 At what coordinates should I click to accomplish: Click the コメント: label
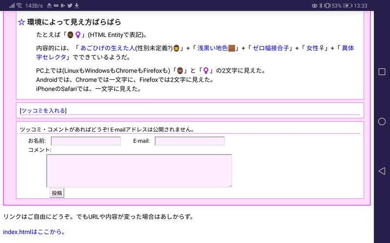point(40,150)
